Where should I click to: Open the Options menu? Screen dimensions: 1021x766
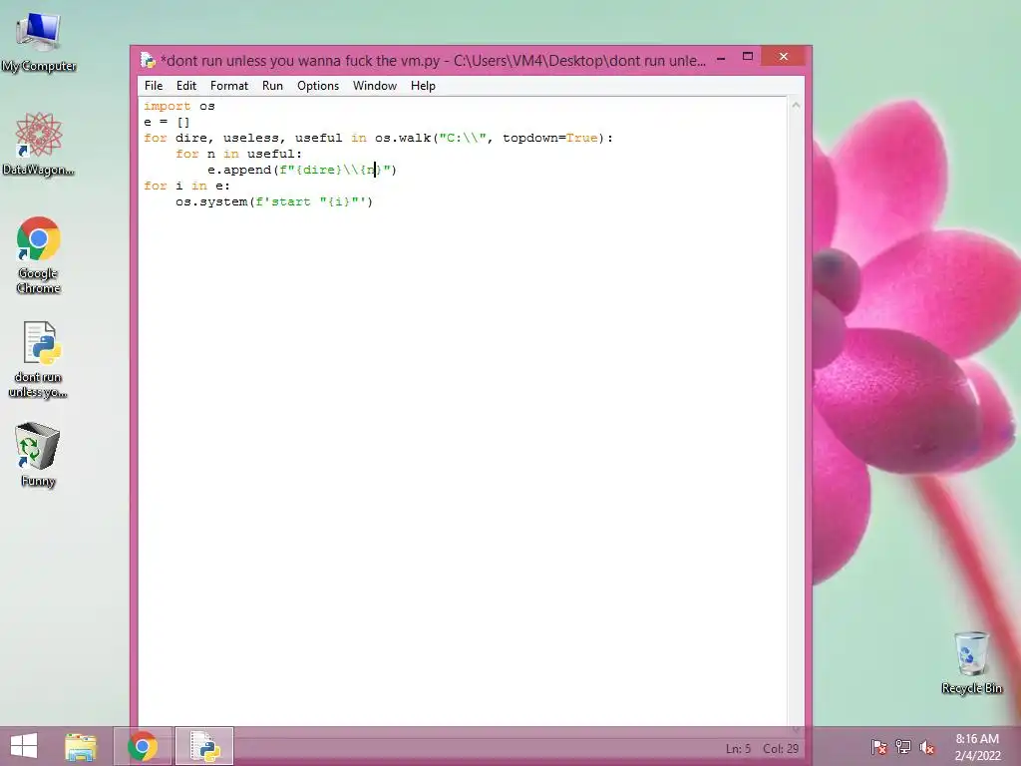coord(318,86)
